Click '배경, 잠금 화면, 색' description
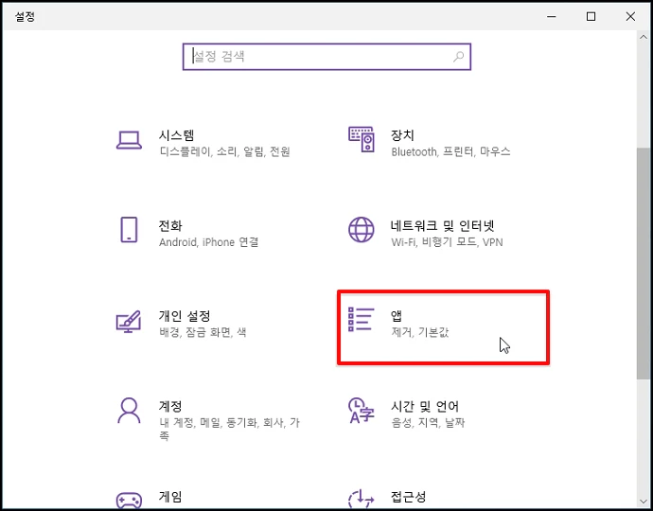Viewport: 653px width, 511px height. [203, 332]
